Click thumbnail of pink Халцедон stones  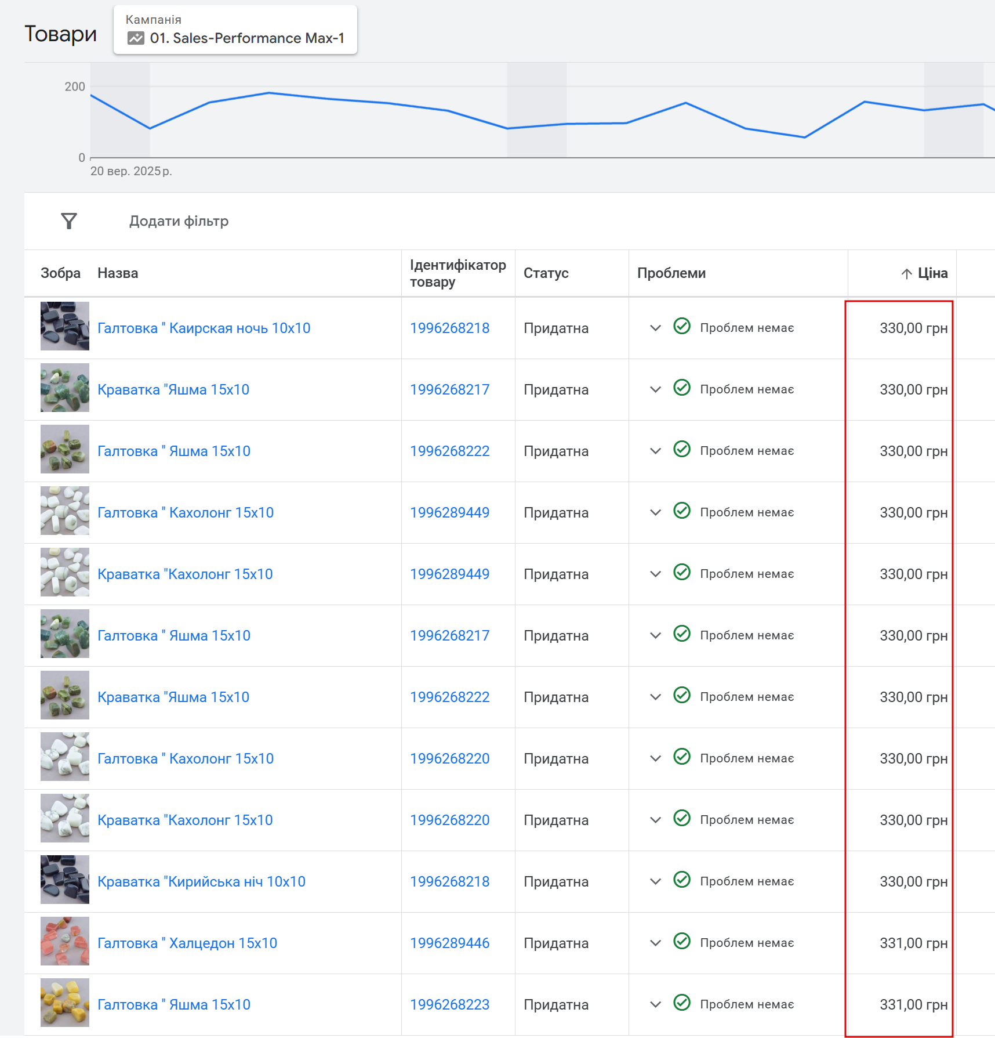tap(65, 941)
